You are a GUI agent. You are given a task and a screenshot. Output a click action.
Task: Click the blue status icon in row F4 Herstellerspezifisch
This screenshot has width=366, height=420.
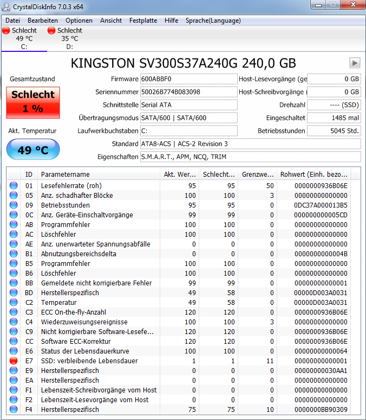click(x=14, y=410)
